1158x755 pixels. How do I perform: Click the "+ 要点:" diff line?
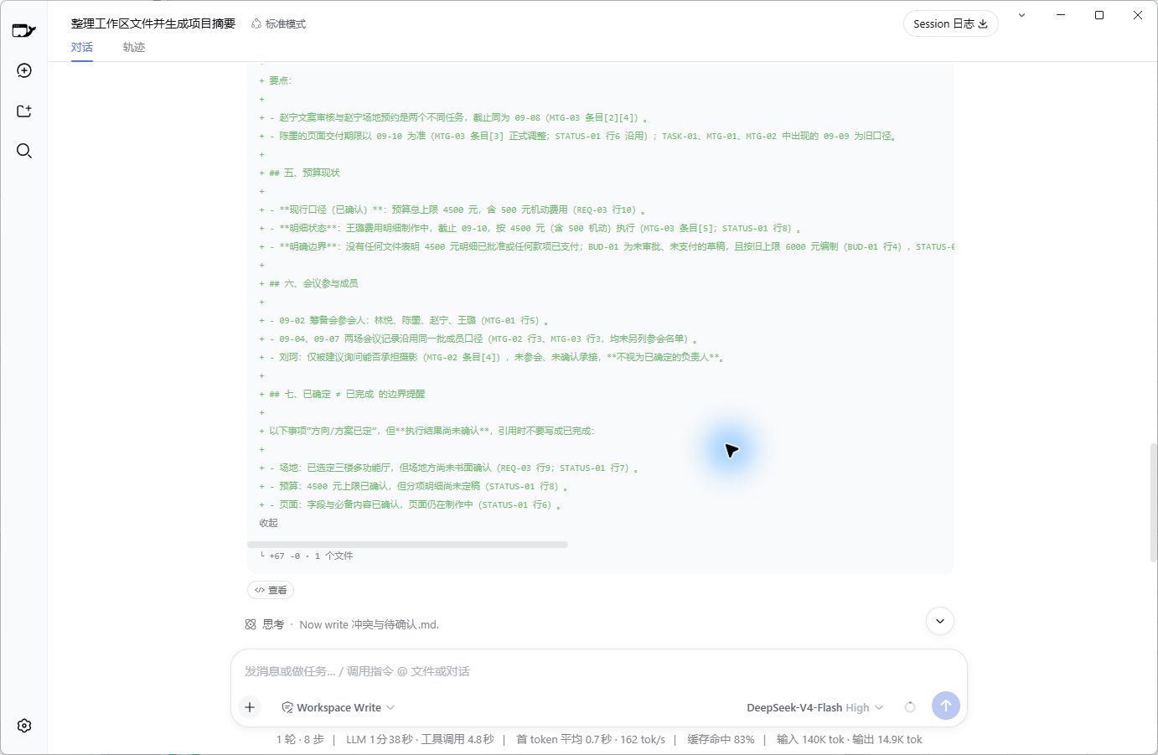[x=276, y=80]
